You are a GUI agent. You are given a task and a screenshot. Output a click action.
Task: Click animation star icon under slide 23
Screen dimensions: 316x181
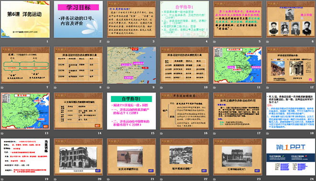click(x=214, y=179)
